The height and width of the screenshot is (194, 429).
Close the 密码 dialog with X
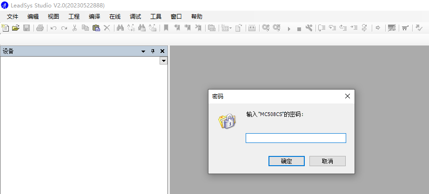[348, 97]
